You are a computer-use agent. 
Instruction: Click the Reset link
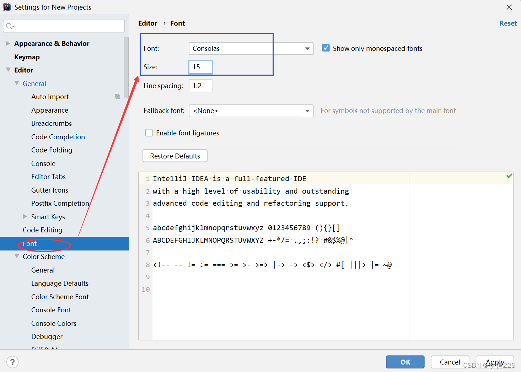508,23
